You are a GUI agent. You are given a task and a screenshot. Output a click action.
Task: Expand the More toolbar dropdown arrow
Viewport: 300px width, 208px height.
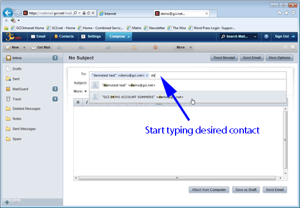[191, 47]
